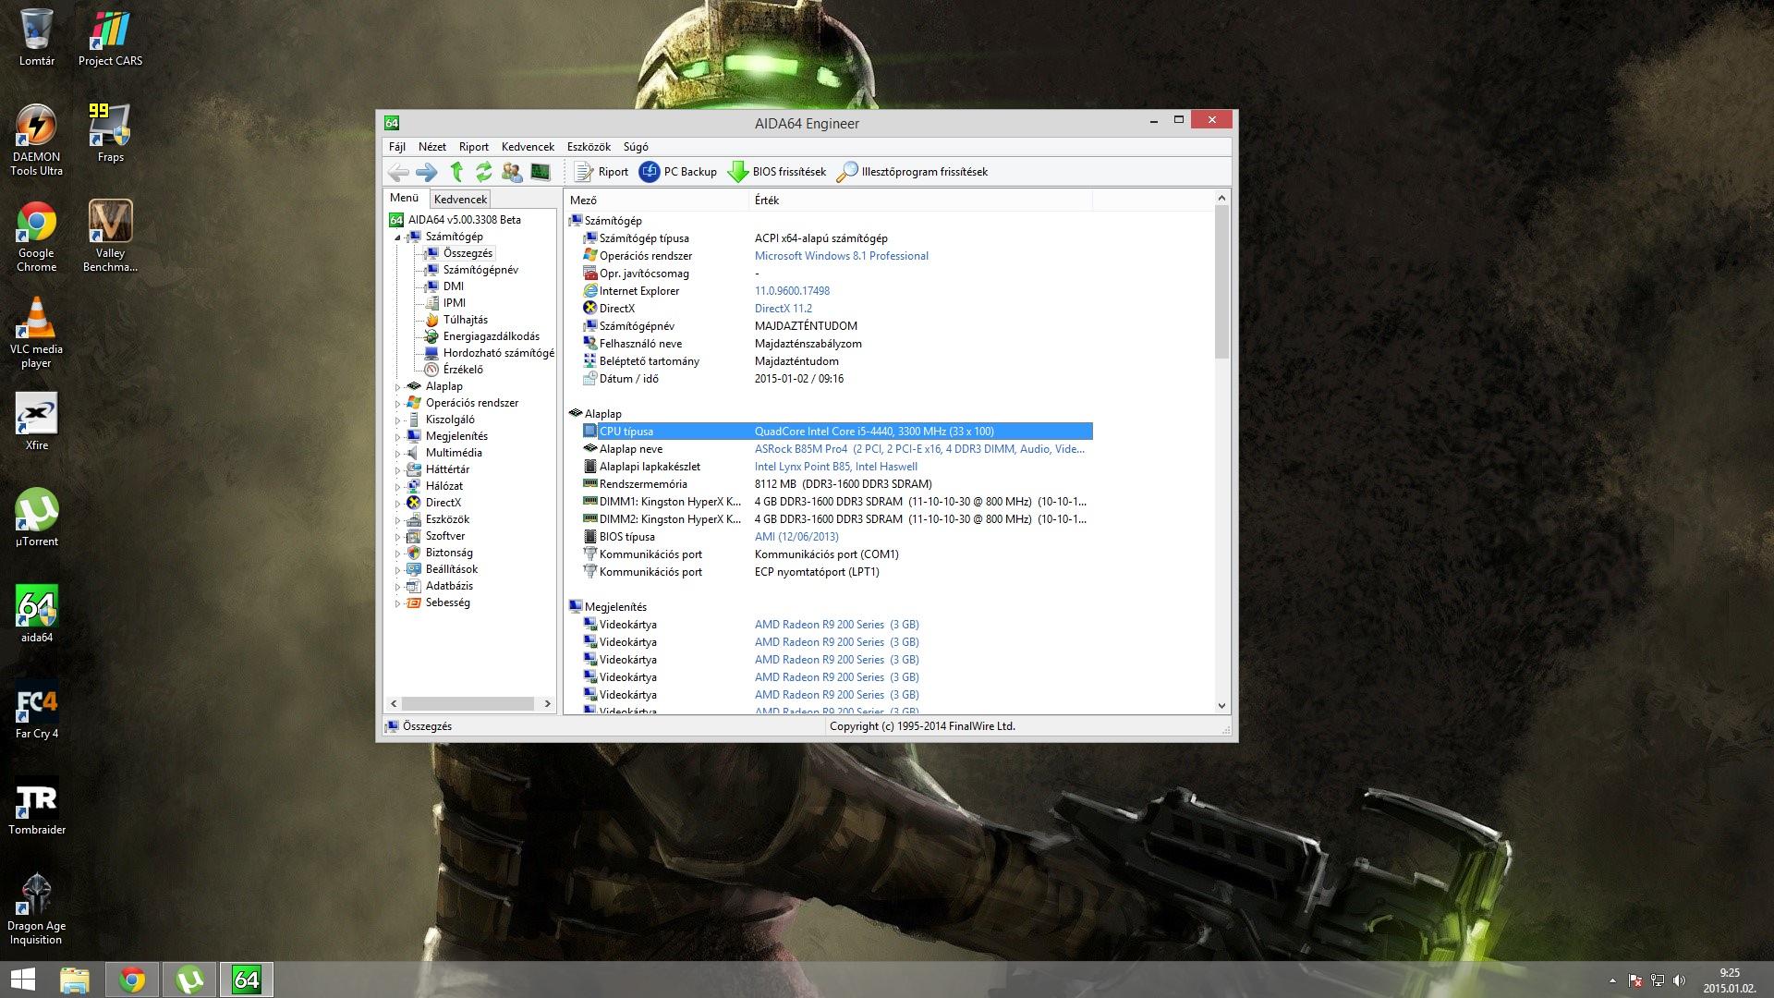Open the Kedvencek menu in menu bar
Viewport: 1774px width, 998px height.
528,147
